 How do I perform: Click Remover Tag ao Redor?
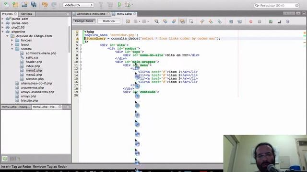(x=50, y=167)
